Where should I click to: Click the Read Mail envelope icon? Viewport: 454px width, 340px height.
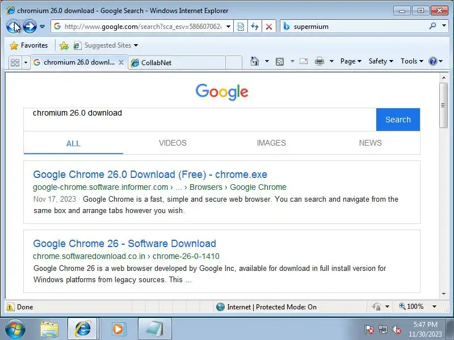304,61
